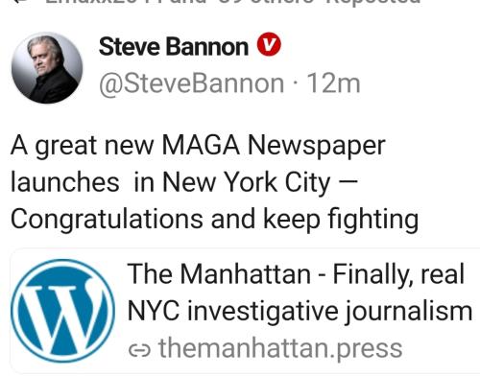The height and width of the screenshot is (376, 480).
Task: Click the 12m post timestamp
Action: (x=333, y=83)
